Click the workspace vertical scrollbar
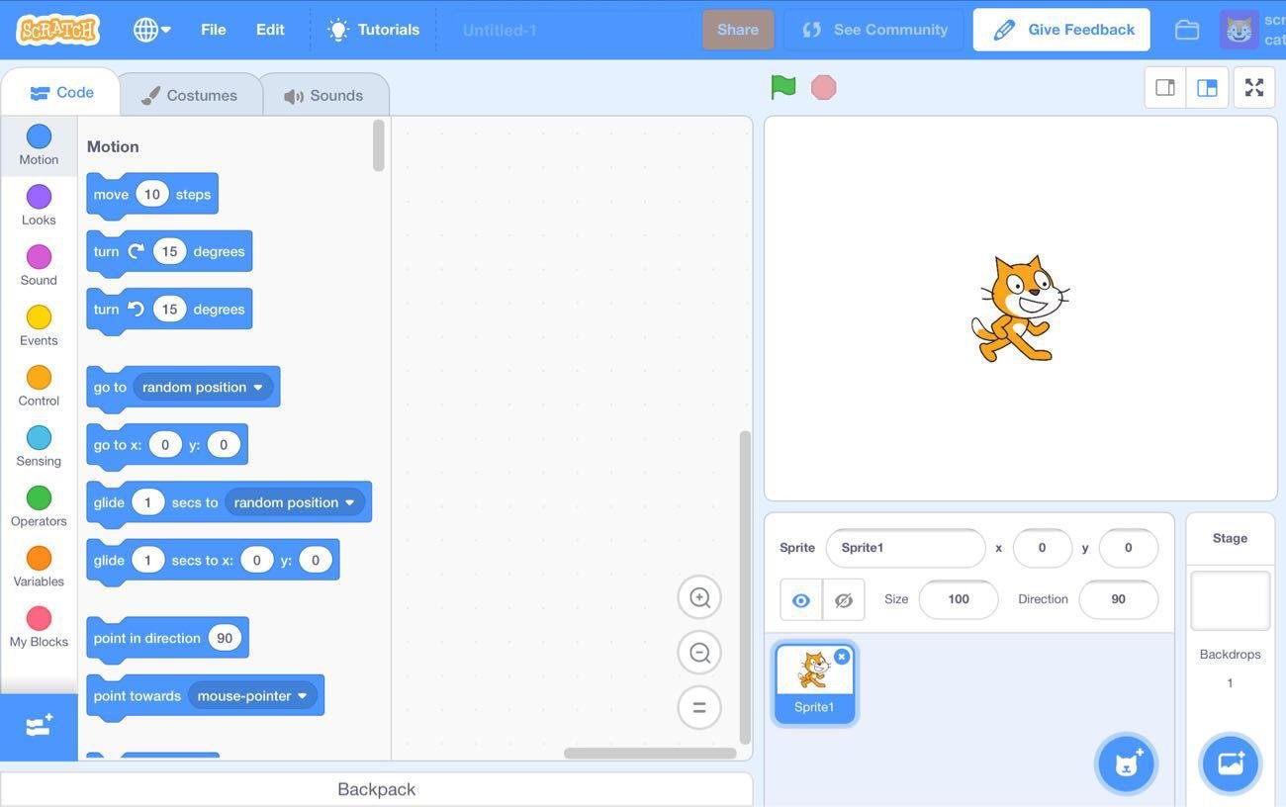Screen dimensions: 1286x807 [x=746, y=587]
